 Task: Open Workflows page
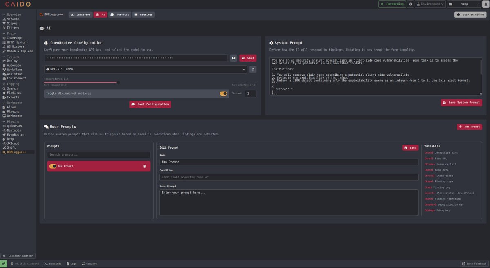click(x=15, y=70)
